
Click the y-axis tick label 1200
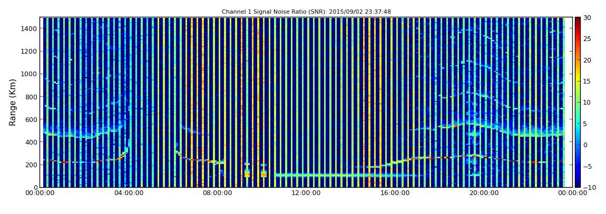tap(30, 52)
